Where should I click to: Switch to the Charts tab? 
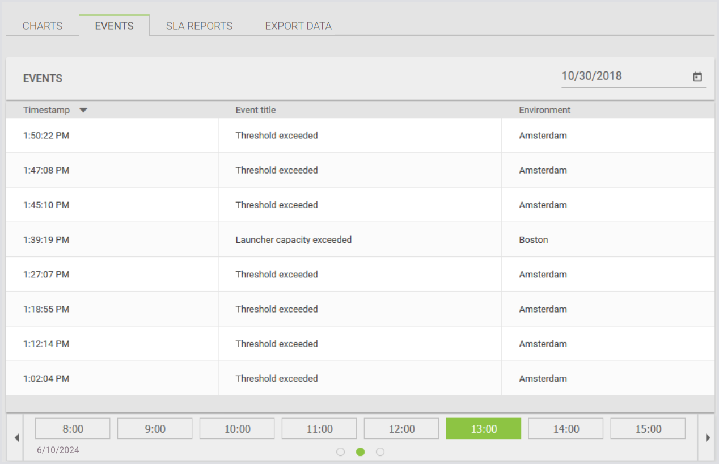point(43,26)
